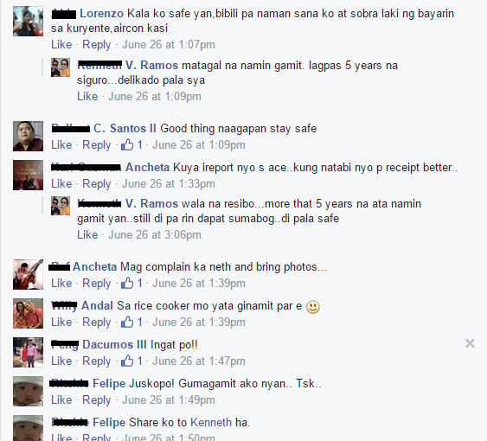Open tagged Kenneth link in Felipe's comment

click(211, 422)
